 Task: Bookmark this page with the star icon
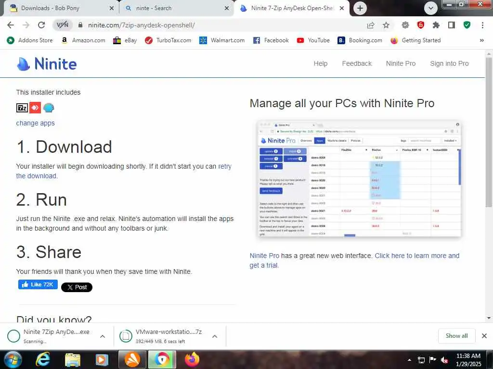(x=386, y=25)
